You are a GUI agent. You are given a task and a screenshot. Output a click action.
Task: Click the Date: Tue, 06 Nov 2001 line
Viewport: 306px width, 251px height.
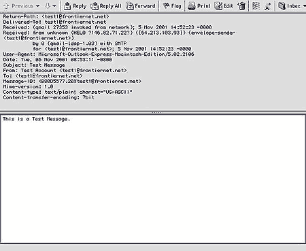click(x=57, y=60)
